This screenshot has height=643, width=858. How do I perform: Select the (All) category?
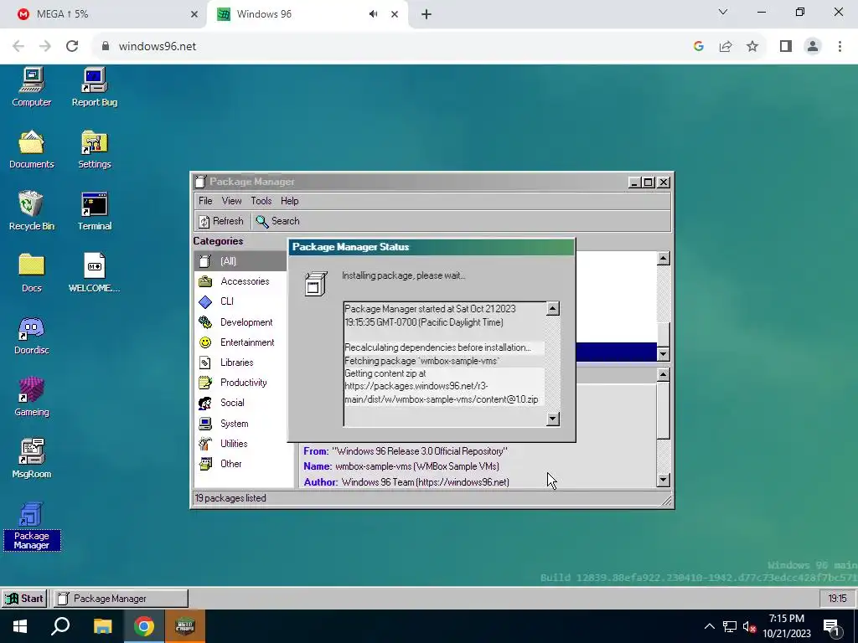[x=240, y=261]
